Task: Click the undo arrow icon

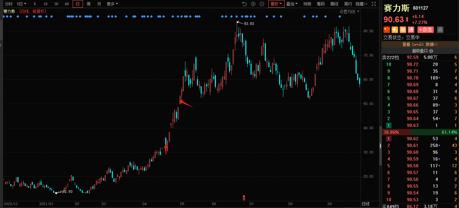Action: (x=244, y=4)
